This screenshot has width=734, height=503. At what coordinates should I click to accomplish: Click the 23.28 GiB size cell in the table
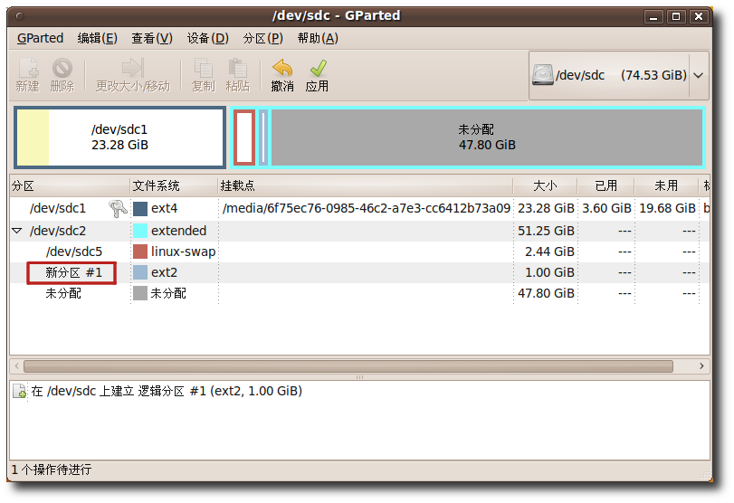(546, 208)
